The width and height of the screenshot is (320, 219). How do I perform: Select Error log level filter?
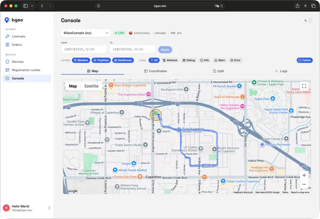[x=235, y=60]
